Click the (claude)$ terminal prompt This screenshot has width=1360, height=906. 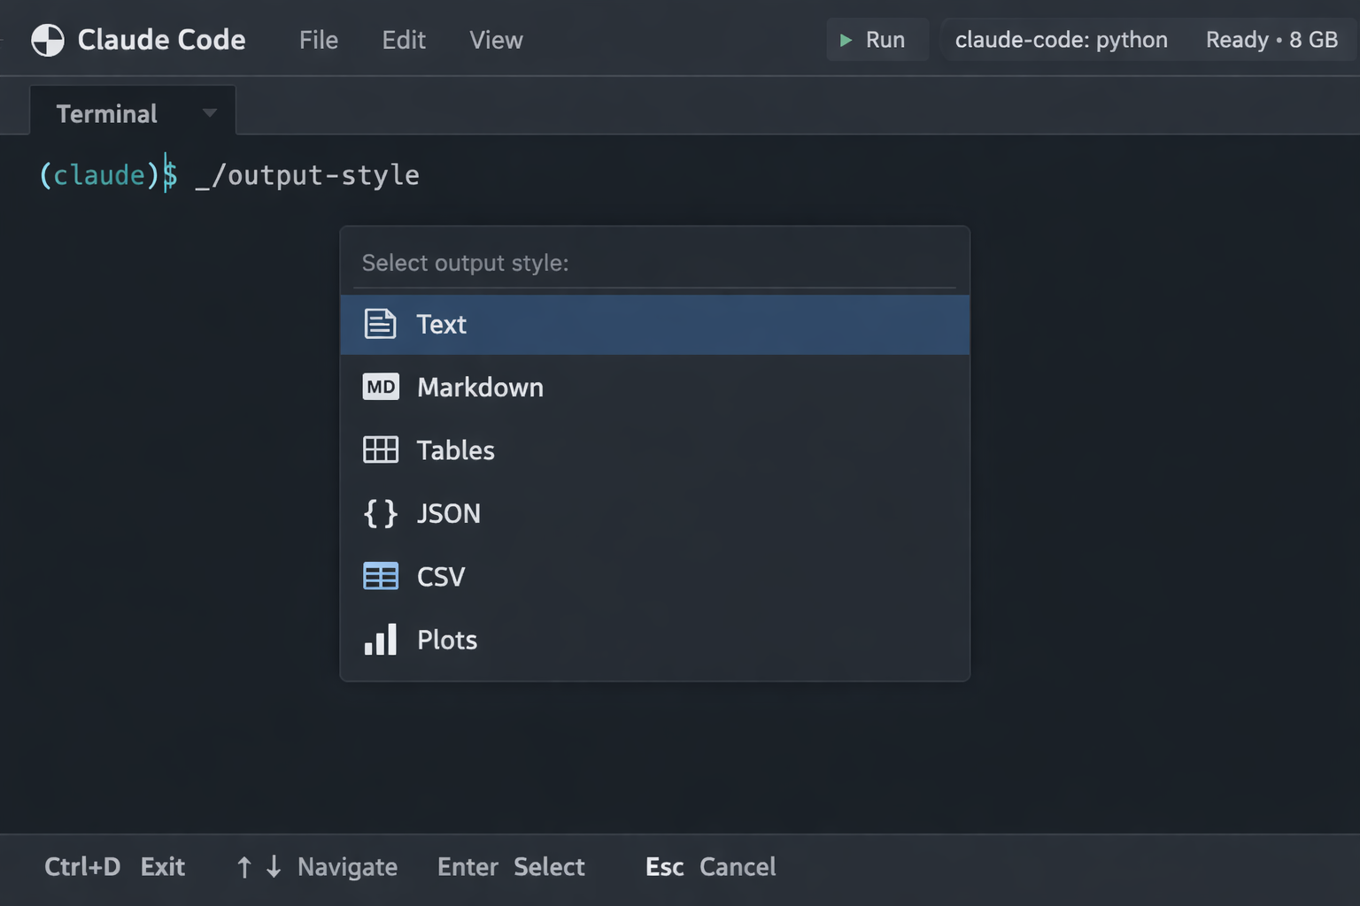(108, 175)
